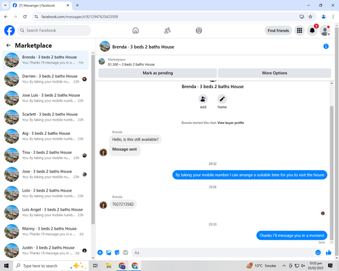339x271 pixels.
Task: Open Task View on the taskbar
Action: tap(96, 266)
